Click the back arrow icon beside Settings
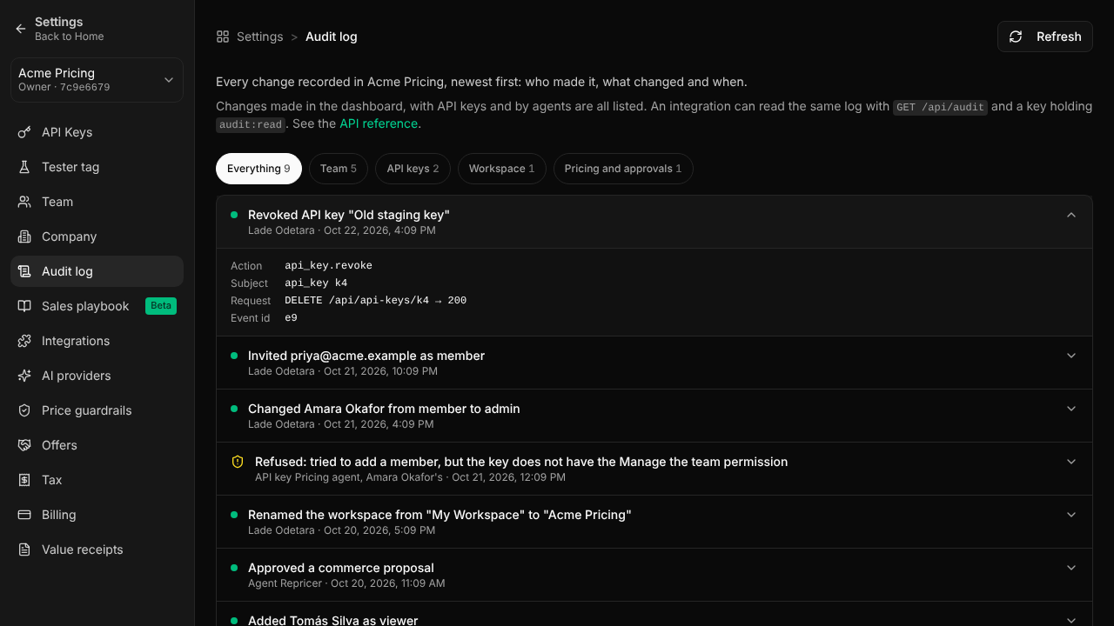This screenshot has height=626, width=1114. (x=21, y=29)
